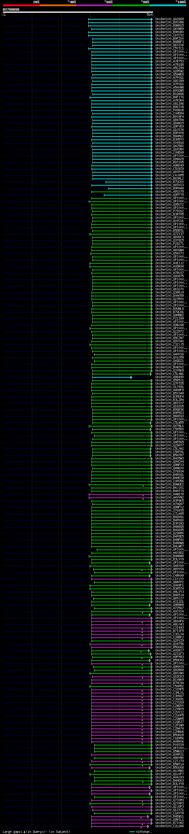Select the UniRef100_A5C294 label
Screen dimensions: 189x834
[x=169, y=68]
